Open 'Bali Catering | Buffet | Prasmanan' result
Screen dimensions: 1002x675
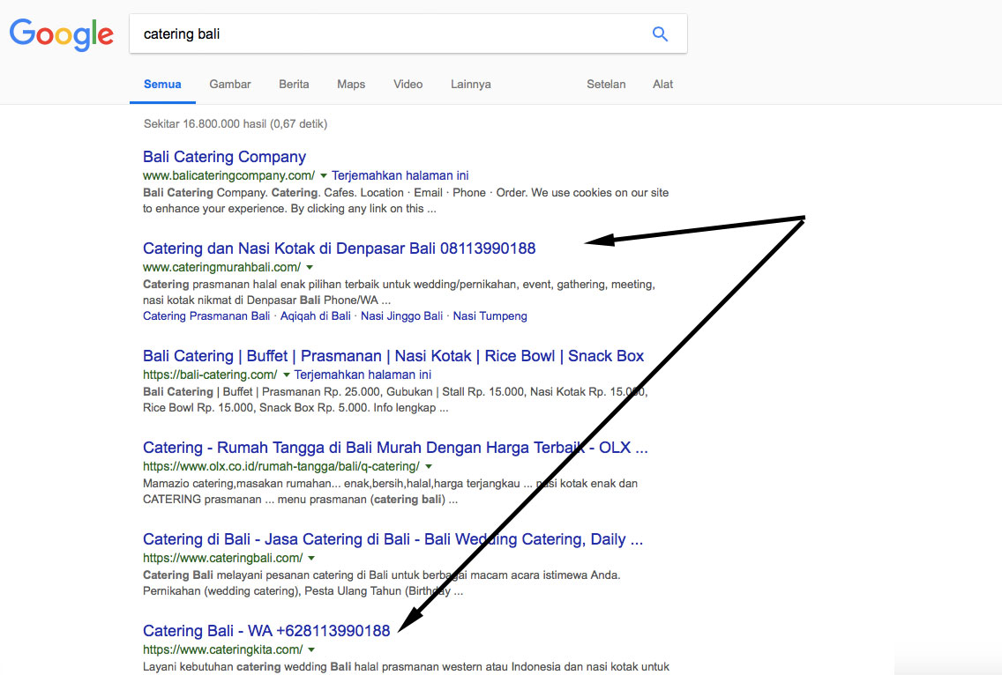pos(393,356)
